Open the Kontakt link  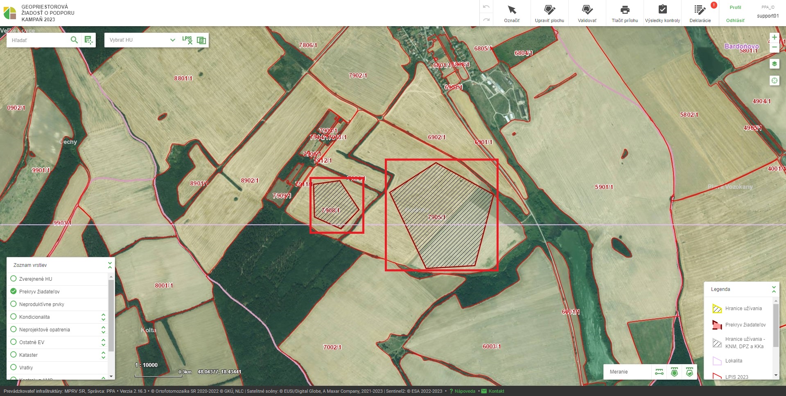pyautogui.click(x=496, y=391)
